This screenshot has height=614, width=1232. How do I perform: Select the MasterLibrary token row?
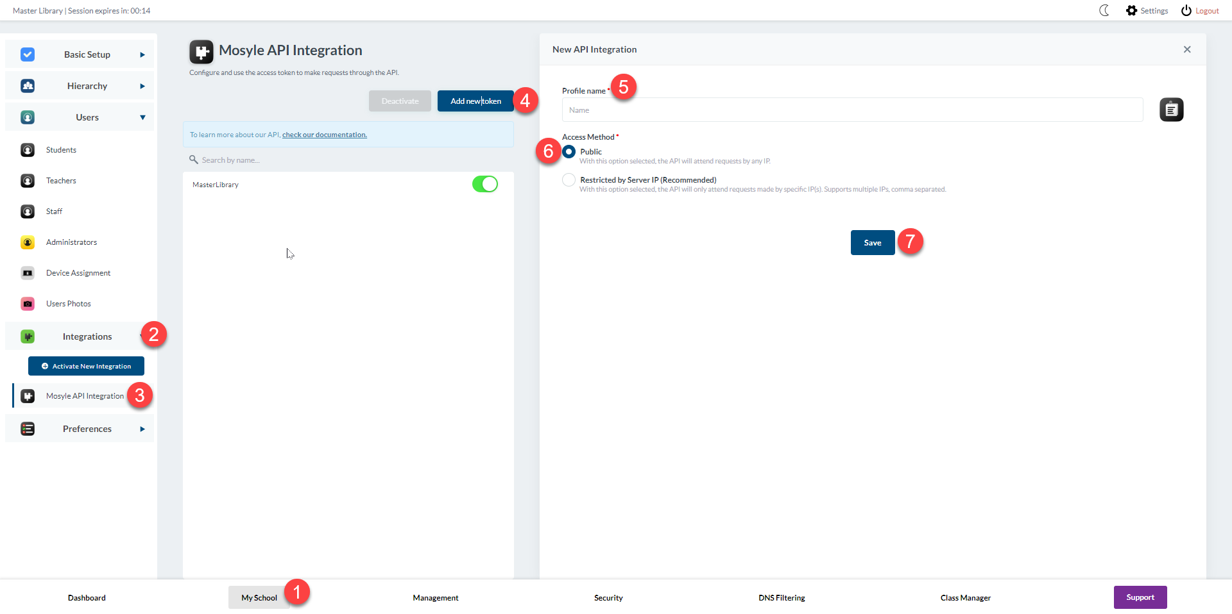[348, 185]
